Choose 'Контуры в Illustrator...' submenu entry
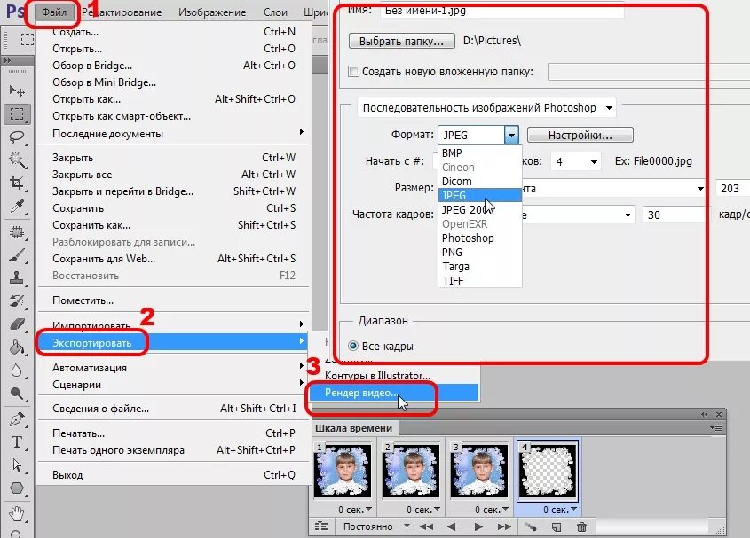Screen dimensions: 750x538 click(x=392, y=376)
